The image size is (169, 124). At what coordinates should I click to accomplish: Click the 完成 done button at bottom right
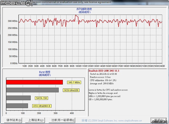point(158,120)
